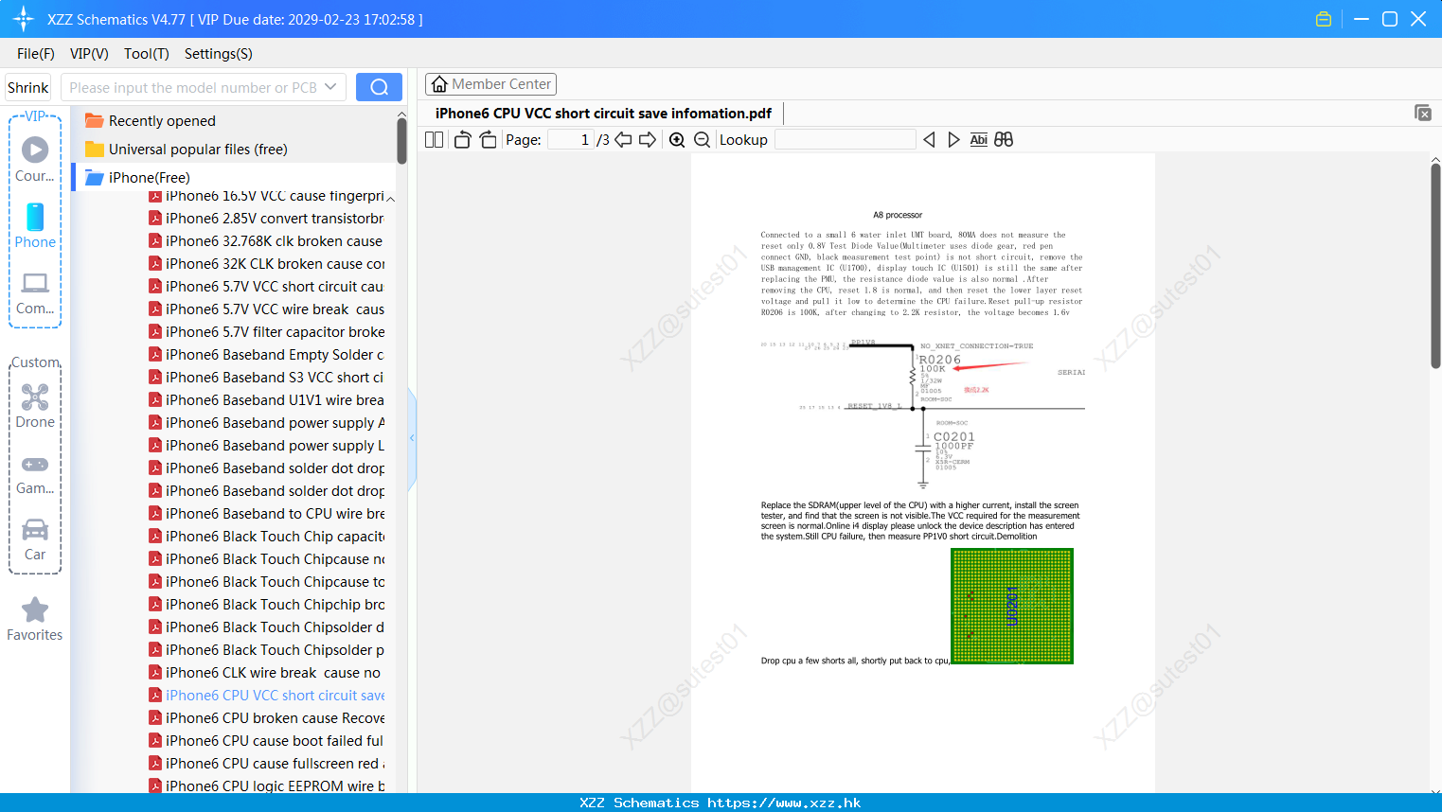The height and width of the screenshot is (812, 1442).
Task: Find next lookup match
Action: pyautogui.click(x=953, y=139)
